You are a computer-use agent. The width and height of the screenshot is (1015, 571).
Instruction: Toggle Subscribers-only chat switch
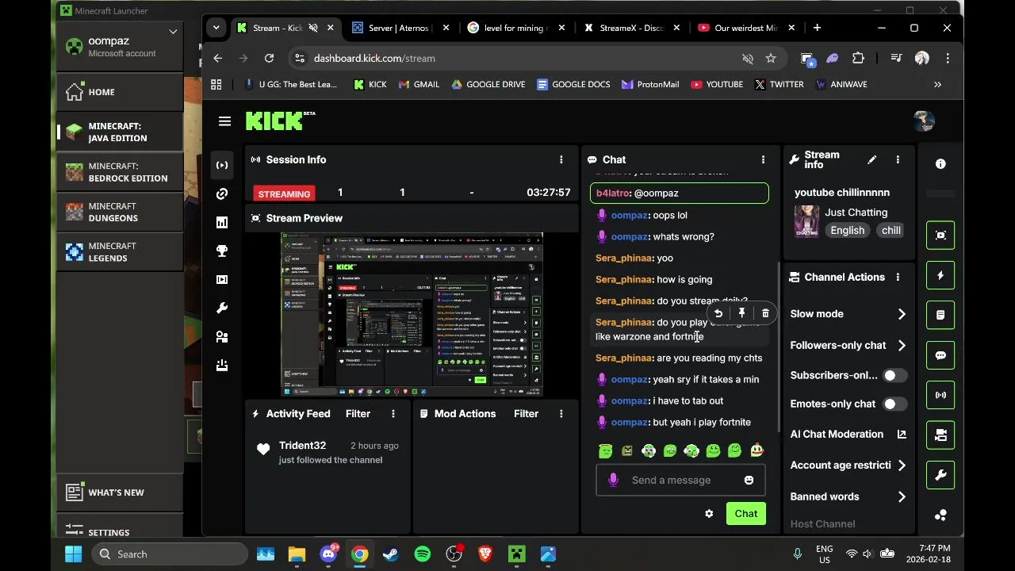pyautogui.click(x=894, y=375)
